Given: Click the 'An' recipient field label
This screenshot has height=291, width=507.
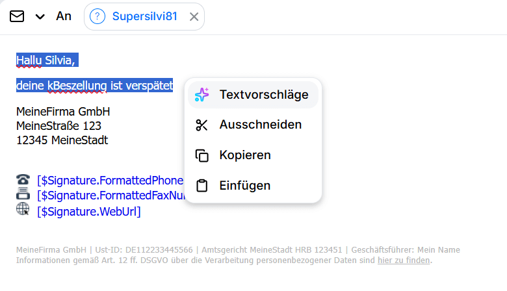Looking at the screenshot, I should tap(64, 17).
